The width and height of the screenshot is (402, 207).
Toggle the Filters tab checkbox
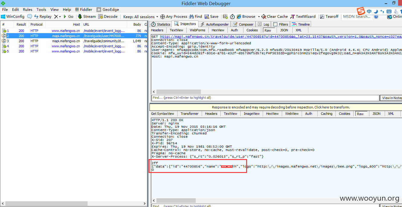point(275,24)
